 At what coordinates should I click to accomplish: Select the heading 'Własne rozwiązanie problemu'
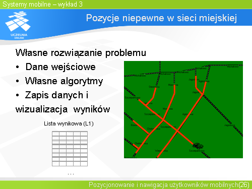[81, 53]
